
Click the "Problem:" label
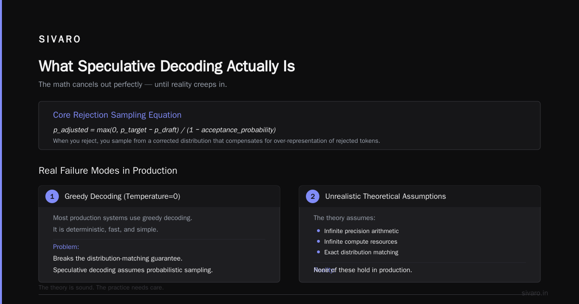66,247
